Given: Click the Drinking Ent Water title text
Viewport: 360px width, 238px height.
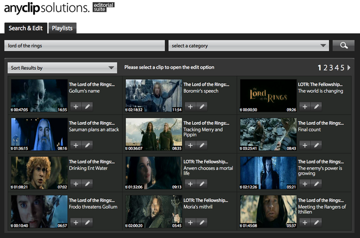Looking at the screenshot, I should tap(88, 168).
